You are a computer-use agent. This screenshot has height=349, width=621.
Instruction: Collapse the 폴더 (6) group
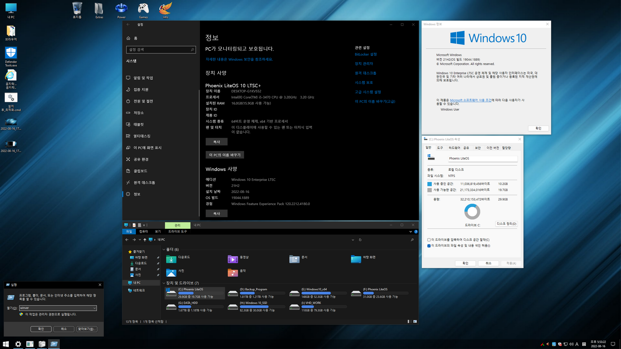click(164, 249)
